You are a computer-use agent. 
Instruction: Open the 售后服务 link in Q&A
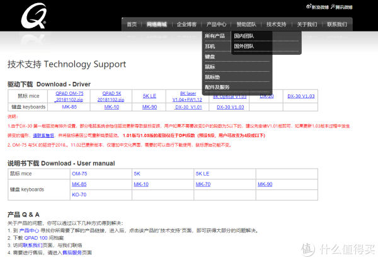[x=72, y=252]
